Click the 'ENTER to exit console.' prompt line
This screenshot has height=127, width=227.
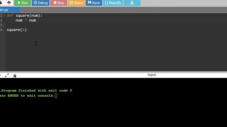pos(31,96)
